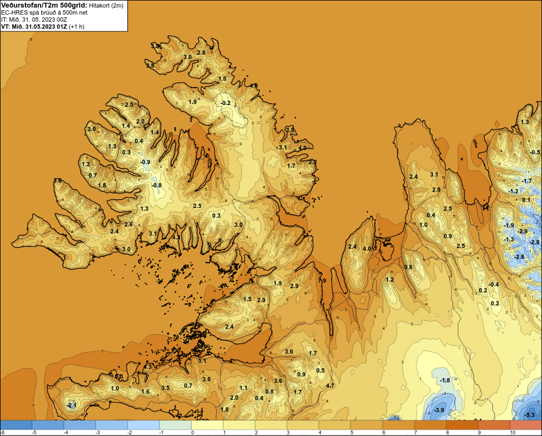This screenshot has width=542, height=436.
Task: Click the -3.9 temperature value on the glacier
Action: pyautogui.click(x=439, y=410)
